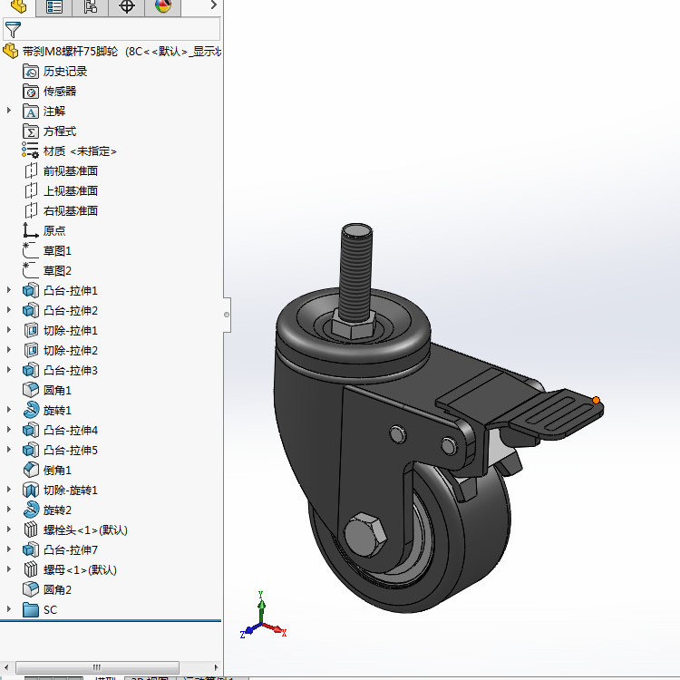Expand more manager tabs with chevron
Screen dimensions: 680x680
click(x=213, y=5)
